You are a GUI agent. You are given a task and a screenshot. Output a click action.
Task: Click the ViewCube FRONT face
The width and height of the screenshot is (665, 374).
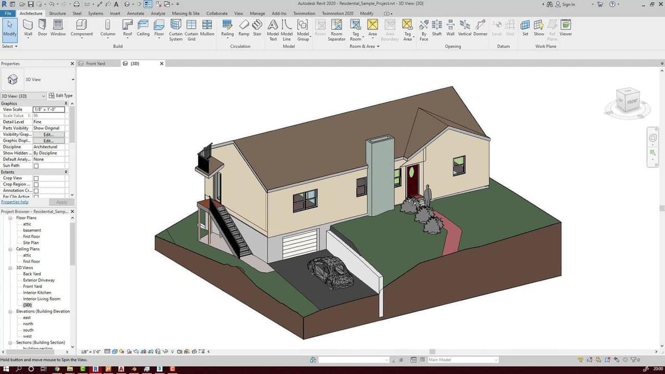click(633, 103)
